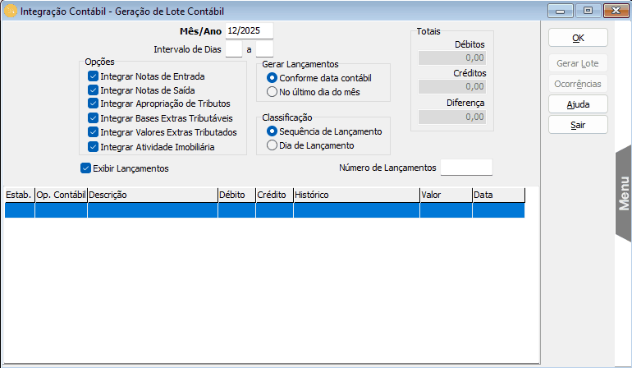Image resolution: width=632 pixels, height=368 pixels.
Task: Minimize the Integração Contábil window
Action: [561, 11]
